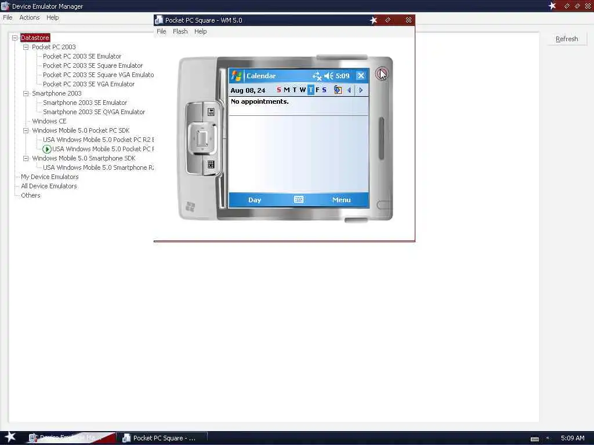Select Pocket PC 2003 SE Square Emulator
This screenshot has width=594, height=445.
point(93,65)
